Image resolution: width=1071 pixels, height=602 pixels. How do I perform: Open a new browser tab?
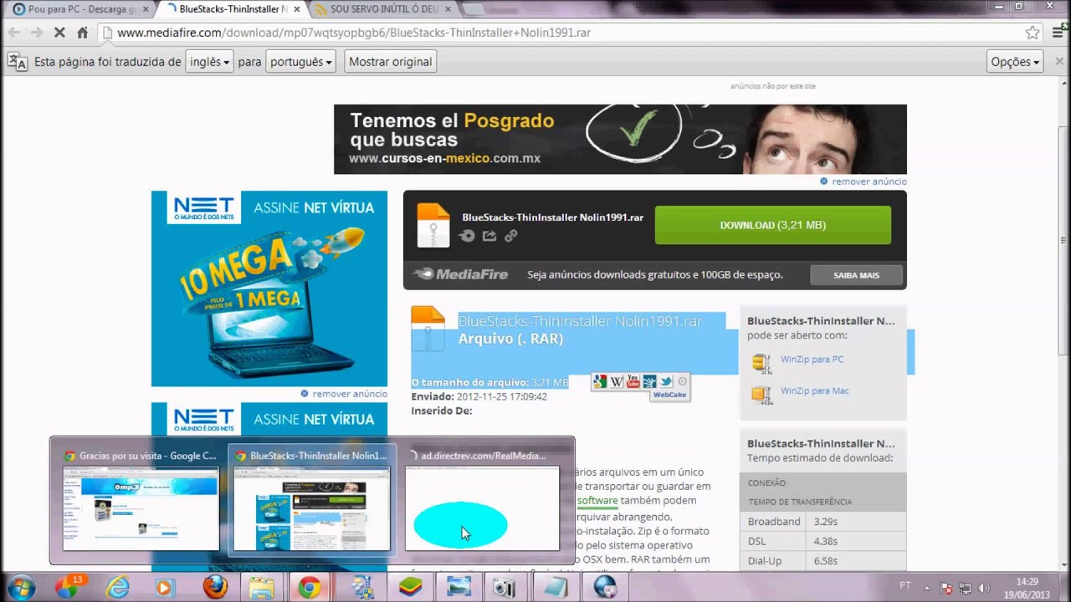point(474,9)
